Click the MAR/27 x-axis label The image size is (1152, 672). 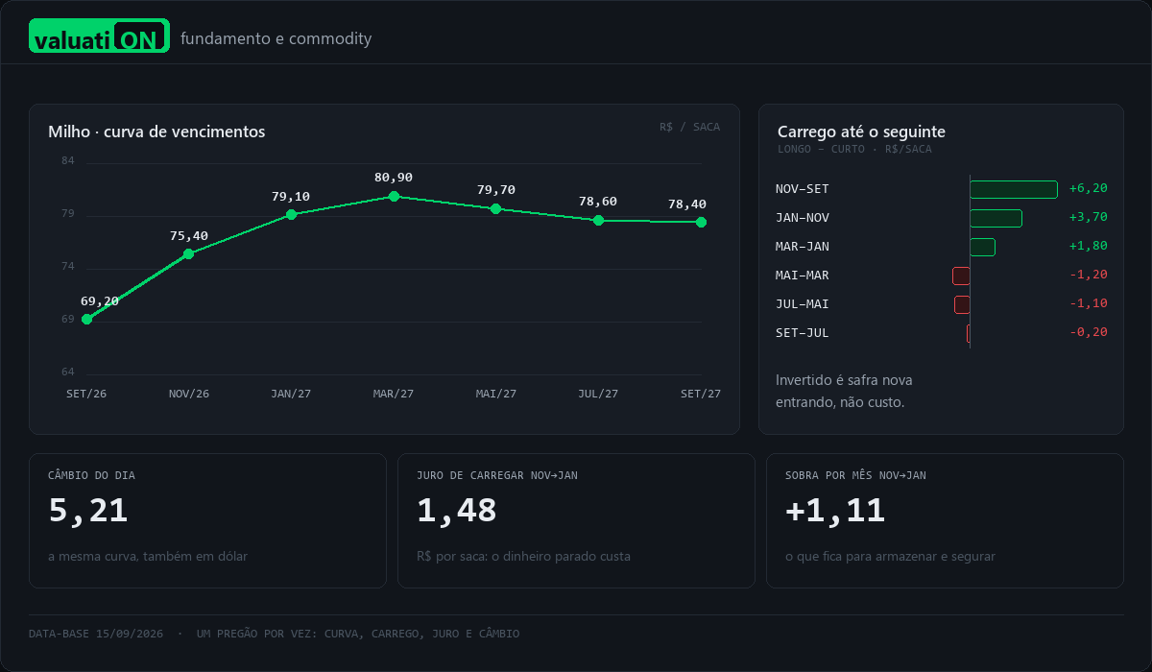pyautogui.click(x=394, y=394)
